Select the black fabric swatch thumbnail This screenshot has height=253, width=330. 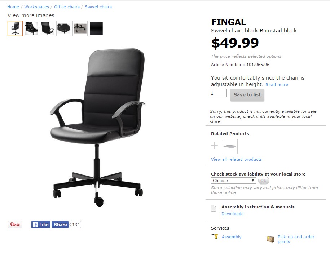coord(96,28)
